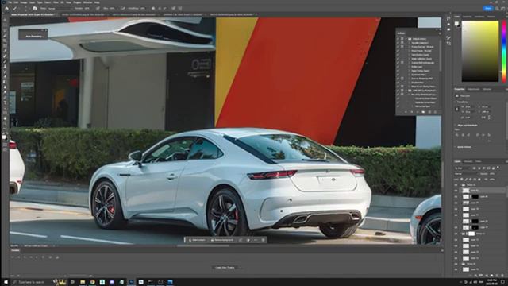The height and width of the screenshot is (286, 508).
Task: Collapse Transform section in Properties
Action: tap(455, 102)
